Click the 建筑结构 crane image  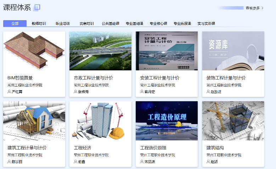point(233,121)
